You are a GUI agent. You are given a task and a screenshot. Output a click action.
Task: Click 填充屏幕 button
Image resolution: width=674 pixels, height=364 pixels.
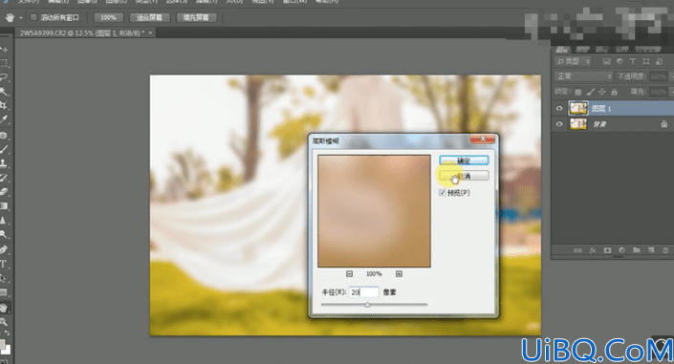pos(196,17)
